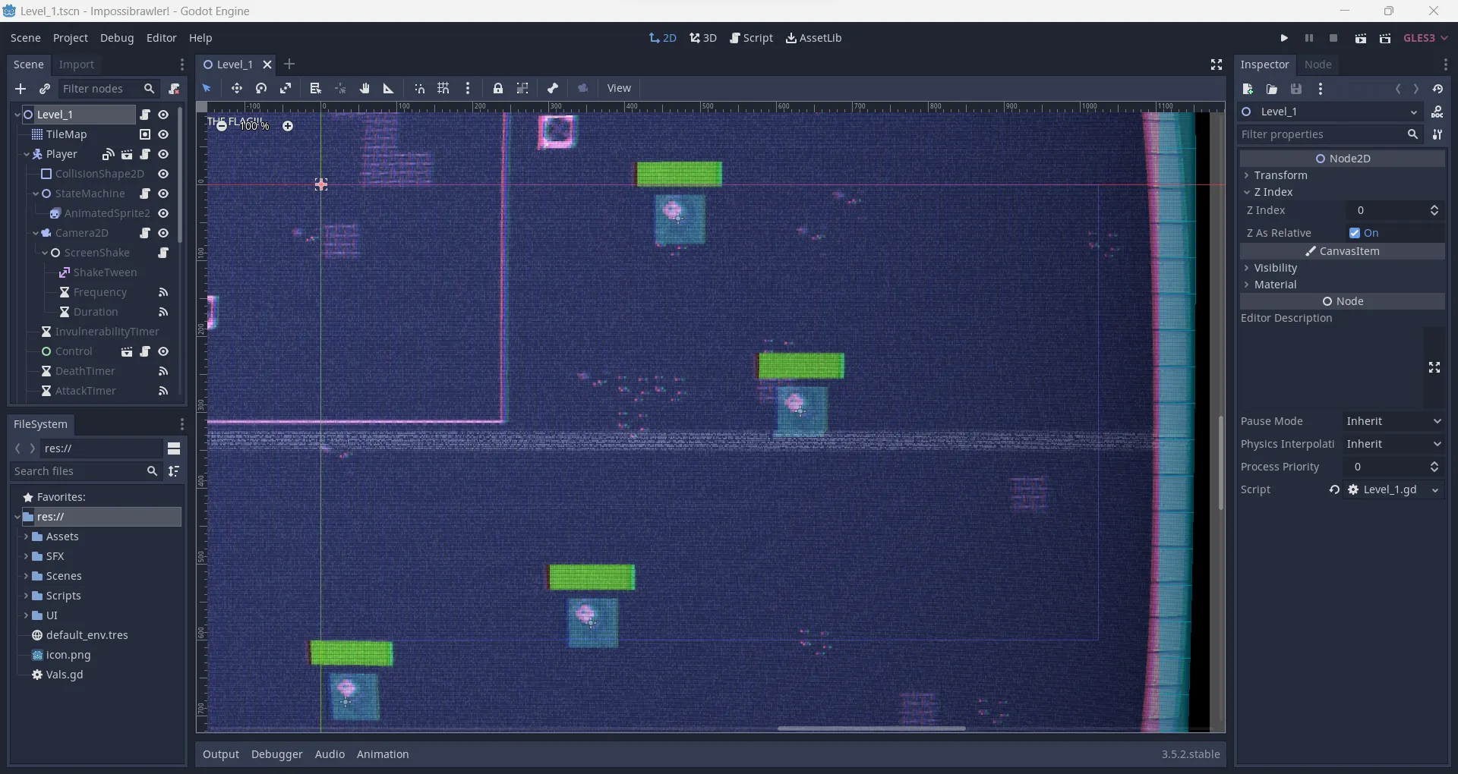Uncheck the Z As Relative checkbox
Image resolution: width=1458 pixels, height=774 pixels.
(1355, 234)
